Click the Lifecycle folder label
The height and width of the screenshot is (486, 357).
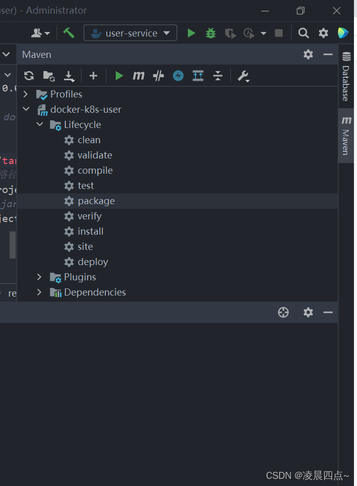point(82,125)
